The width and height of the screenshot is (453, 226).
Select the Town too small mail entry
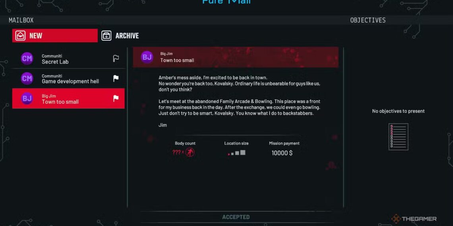click(68, 99)
